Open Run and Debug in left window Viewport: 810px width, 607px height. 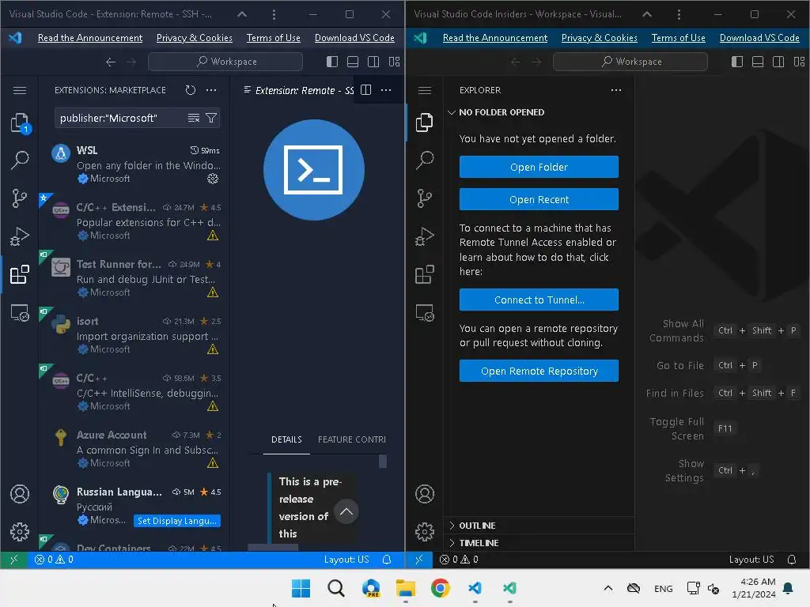point(20,236)
